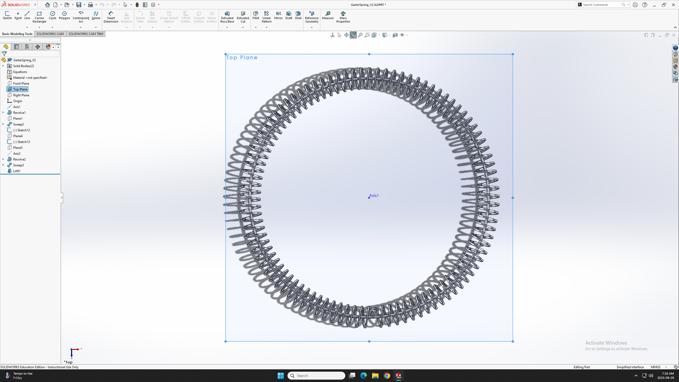
Task: Open the Corner Rectangle dropdown arrow
Action: coord(39,27)
